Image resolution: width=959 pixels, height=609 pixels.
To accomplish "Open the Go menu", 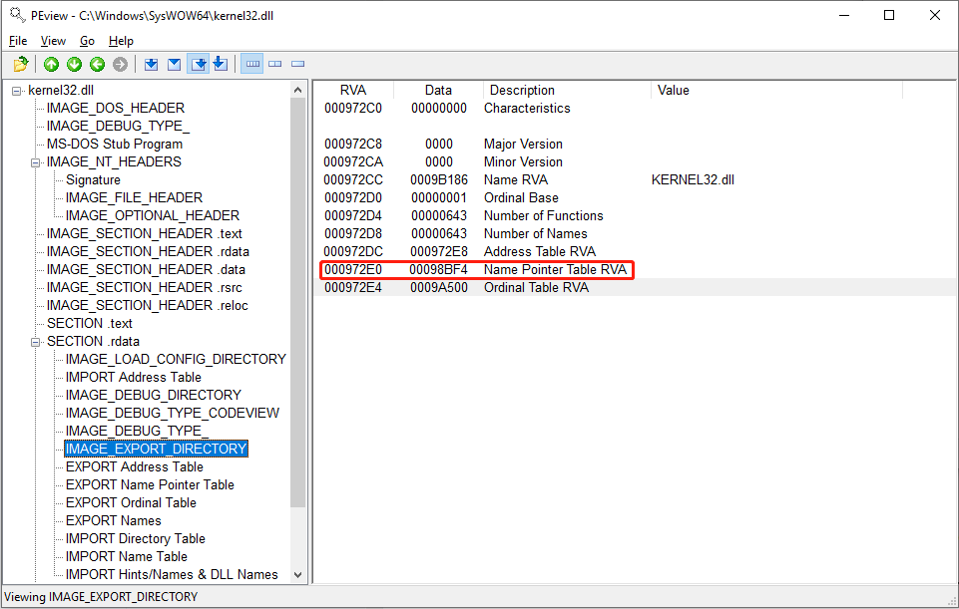I will 88,41.
